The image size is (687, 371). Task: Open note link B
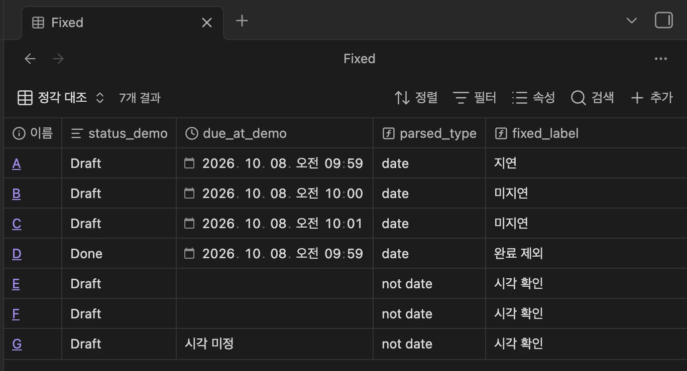pos(17,194)
